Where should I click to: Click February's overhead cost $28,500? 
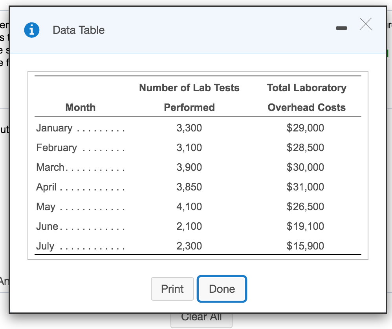[x=305, y=147]
